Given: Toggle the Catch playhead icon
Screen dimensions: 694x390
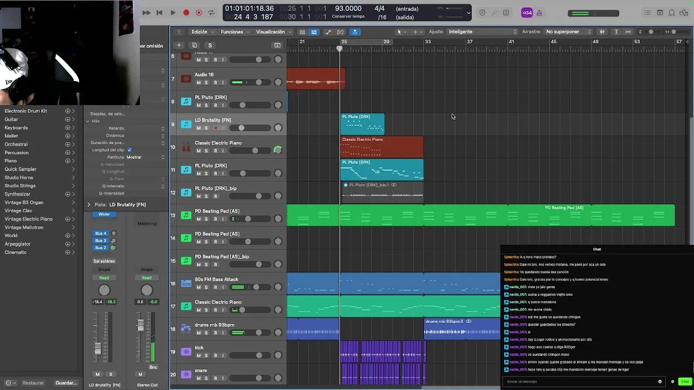Looking at the screenshot, I should point(355,32).
